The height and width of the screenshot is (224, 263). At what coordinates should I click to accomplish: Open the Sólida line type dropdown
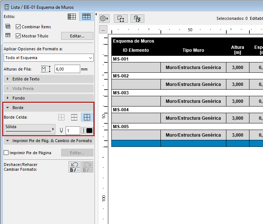click(30, 129)
